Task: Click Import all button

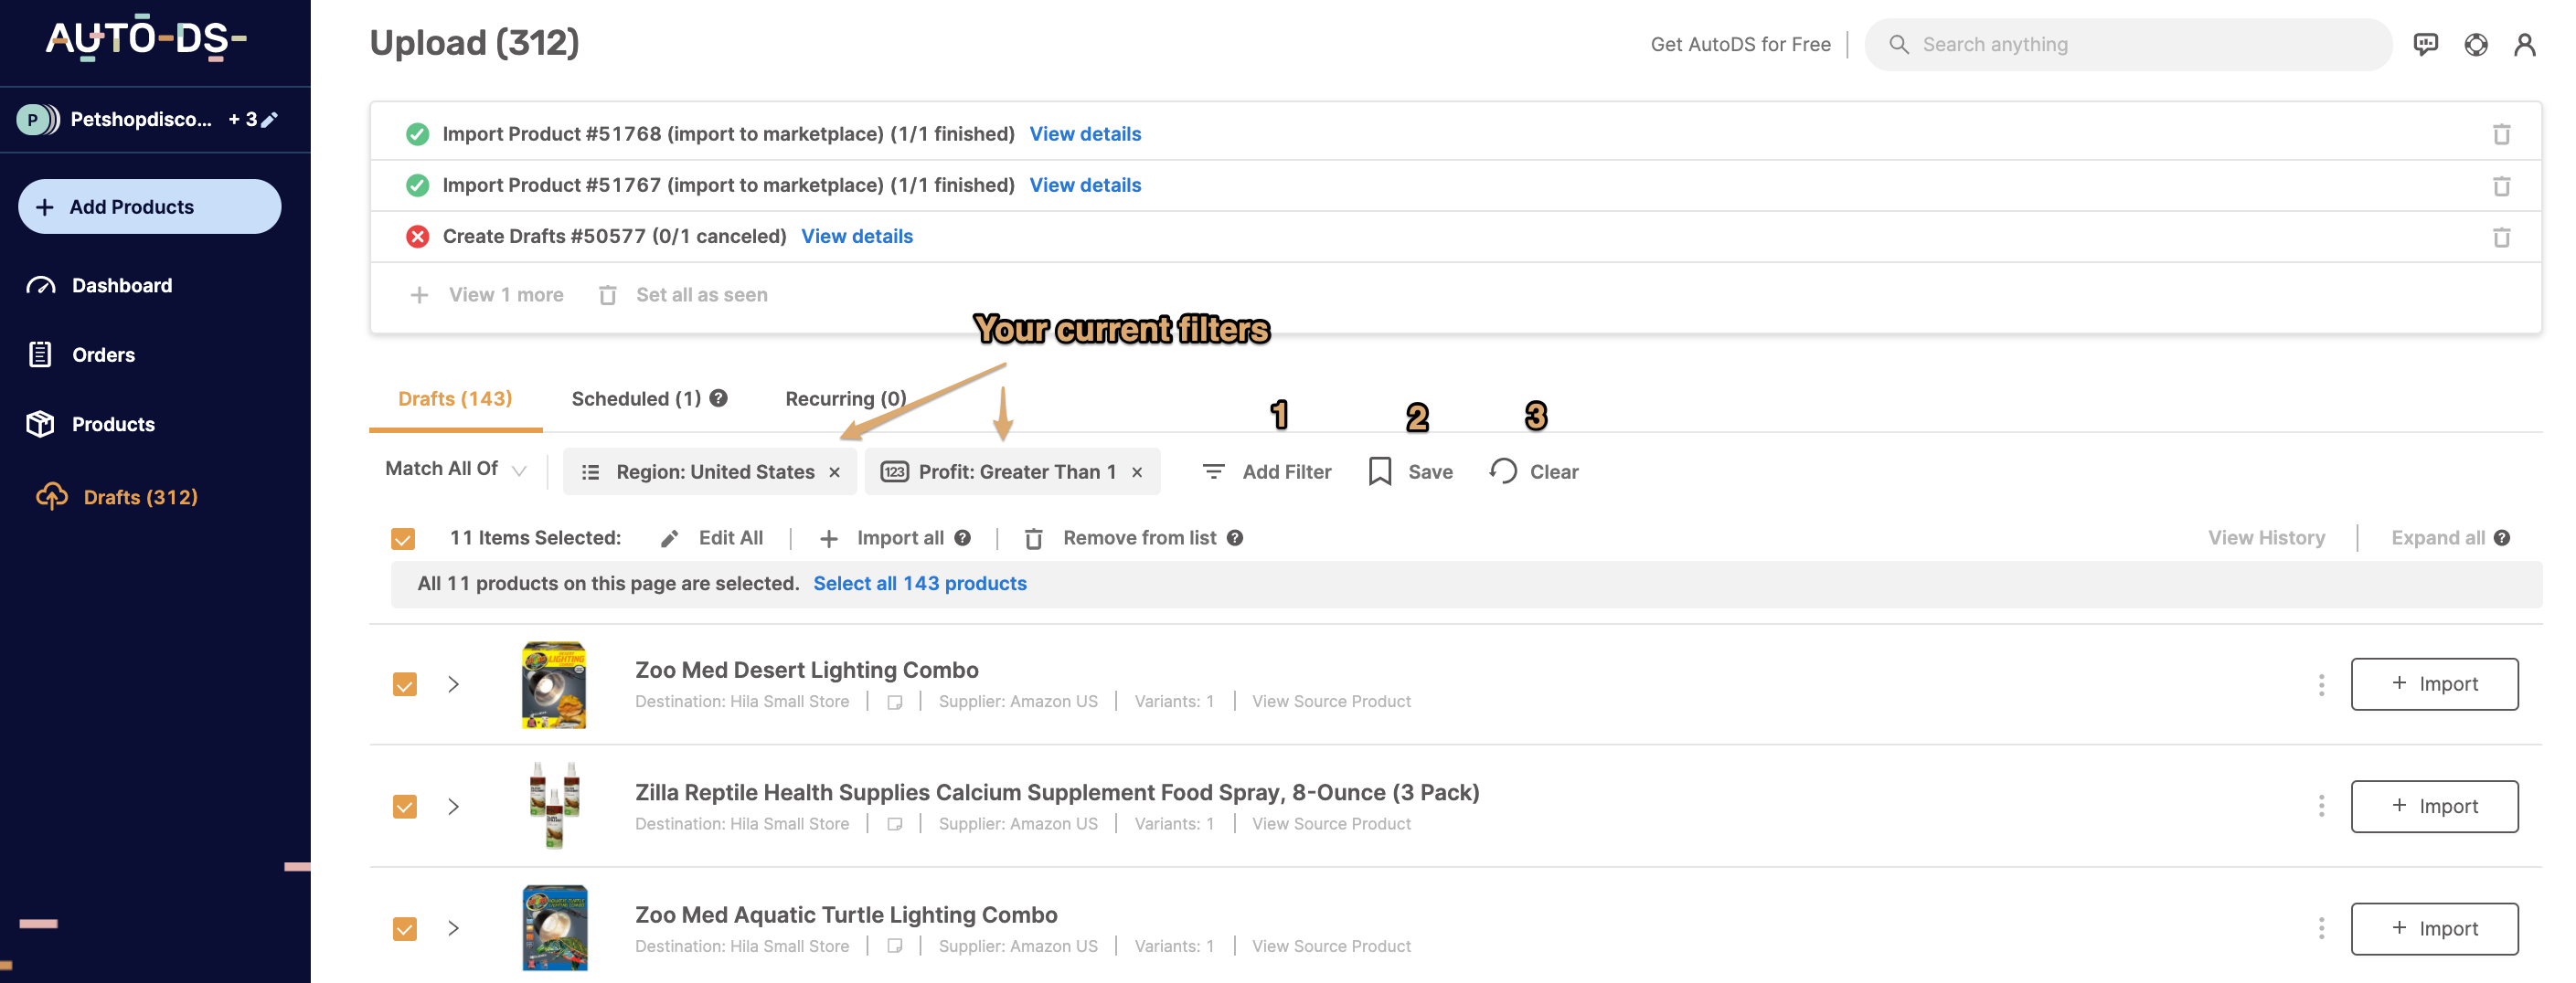Action: click(881, 537)
